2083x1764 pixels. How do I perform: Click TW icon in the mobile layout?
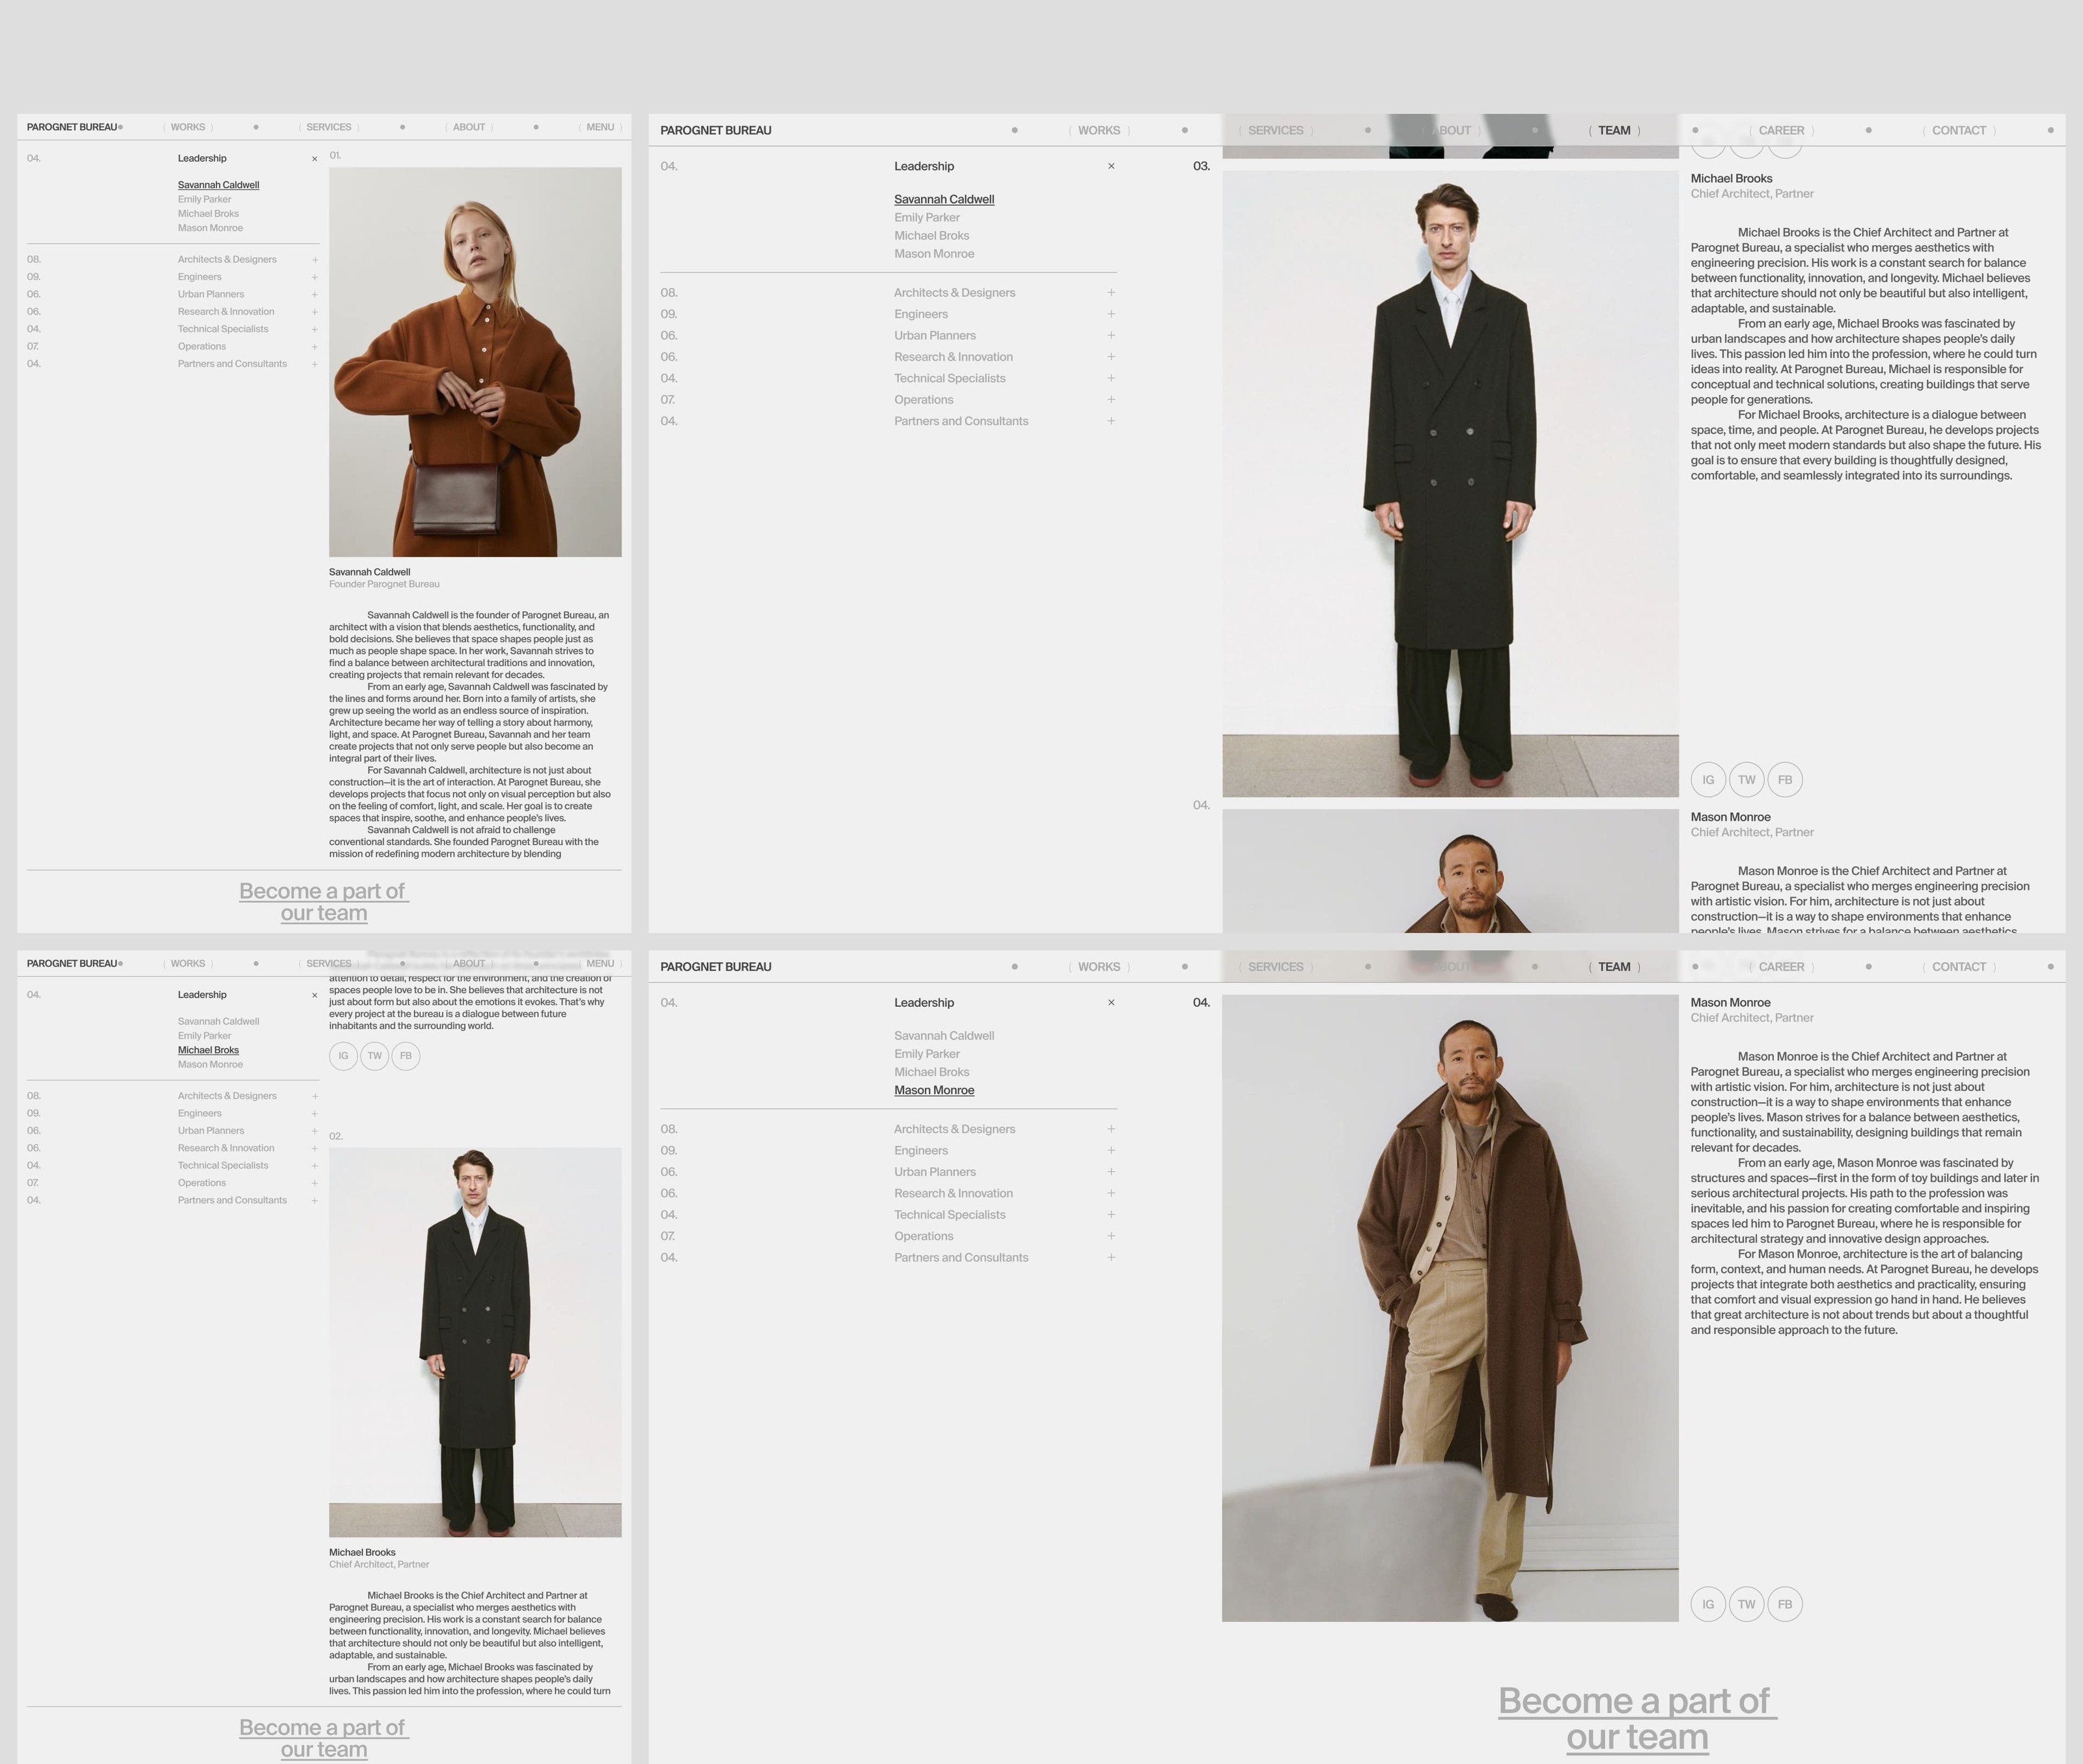[x=374, y=1056]
